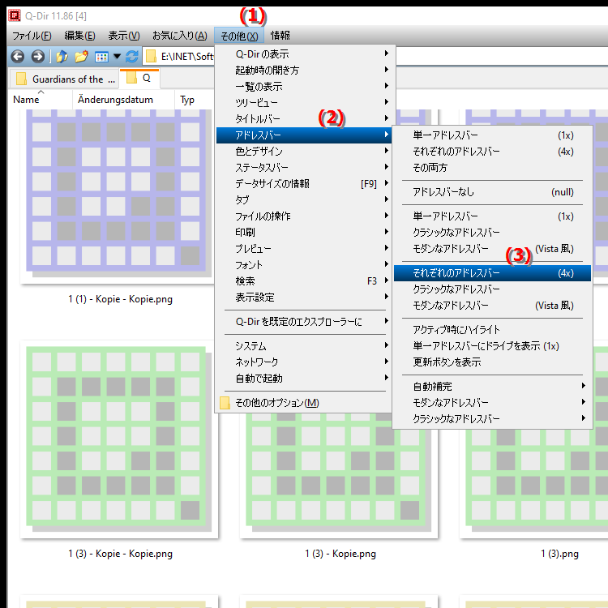Open the お気に入り(A) menu
This screenshot has width=608, height=608.
179,36
